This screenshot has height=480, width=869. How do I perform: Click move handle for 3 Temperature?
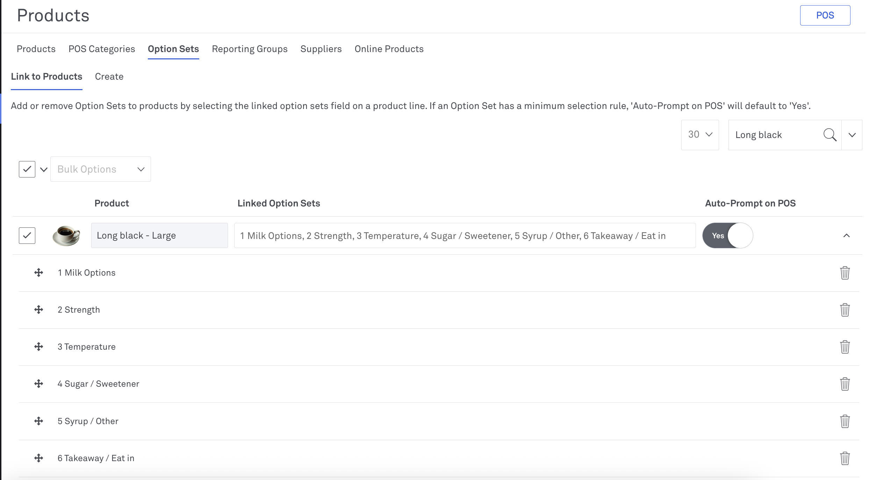pos(39,347)
